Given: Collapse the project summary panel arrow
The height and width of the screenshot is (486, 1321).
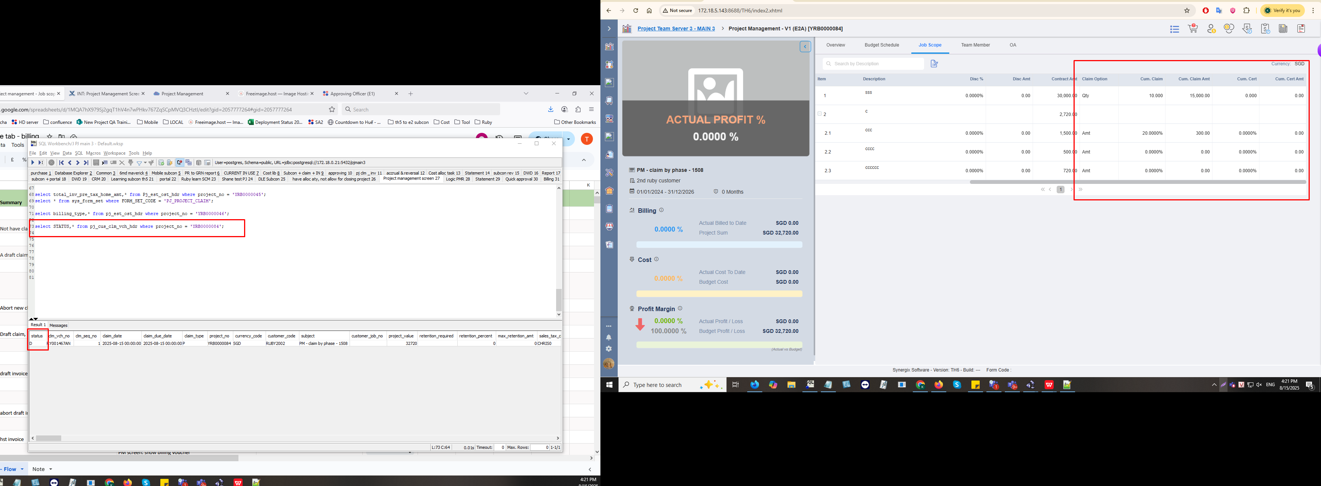Looking at the screenshot, I should coord(805,47).
